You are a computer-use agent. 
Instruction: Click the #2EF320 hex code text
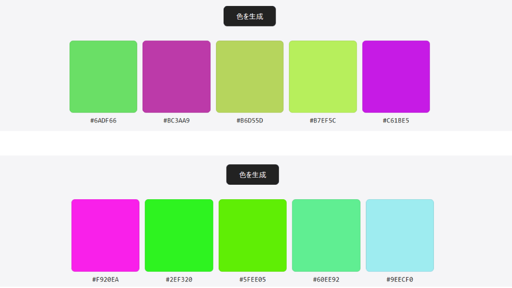coord(179,279)
